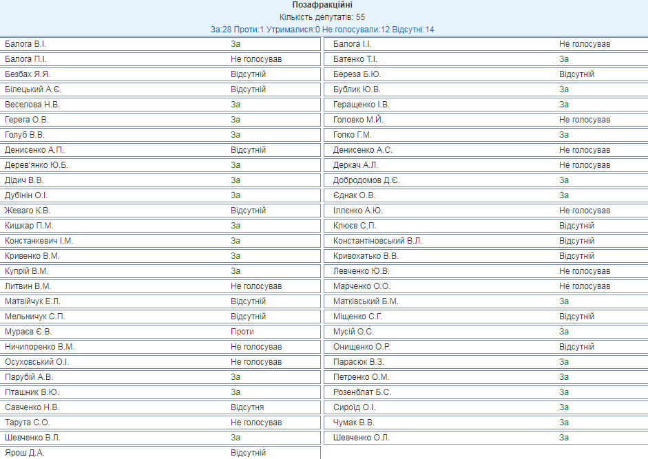Click deputy name Геращенко І.В.

[362, 105]
